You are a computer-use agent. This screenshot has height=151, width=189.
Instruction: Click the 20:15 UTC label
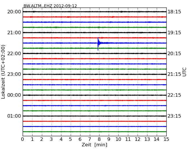tap(174, 53)
